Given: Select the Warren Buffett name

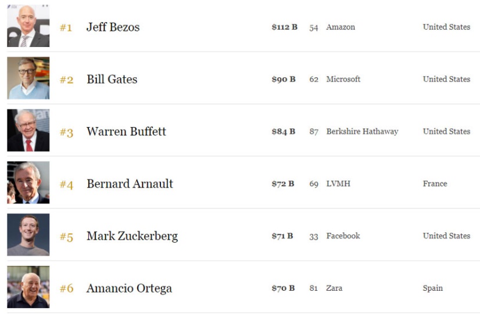Looking at the screenshot, I should (126, 132).
